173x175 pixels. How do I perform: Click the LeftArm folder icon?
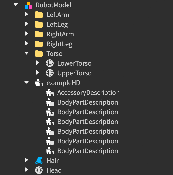click(x=39, y=15)
